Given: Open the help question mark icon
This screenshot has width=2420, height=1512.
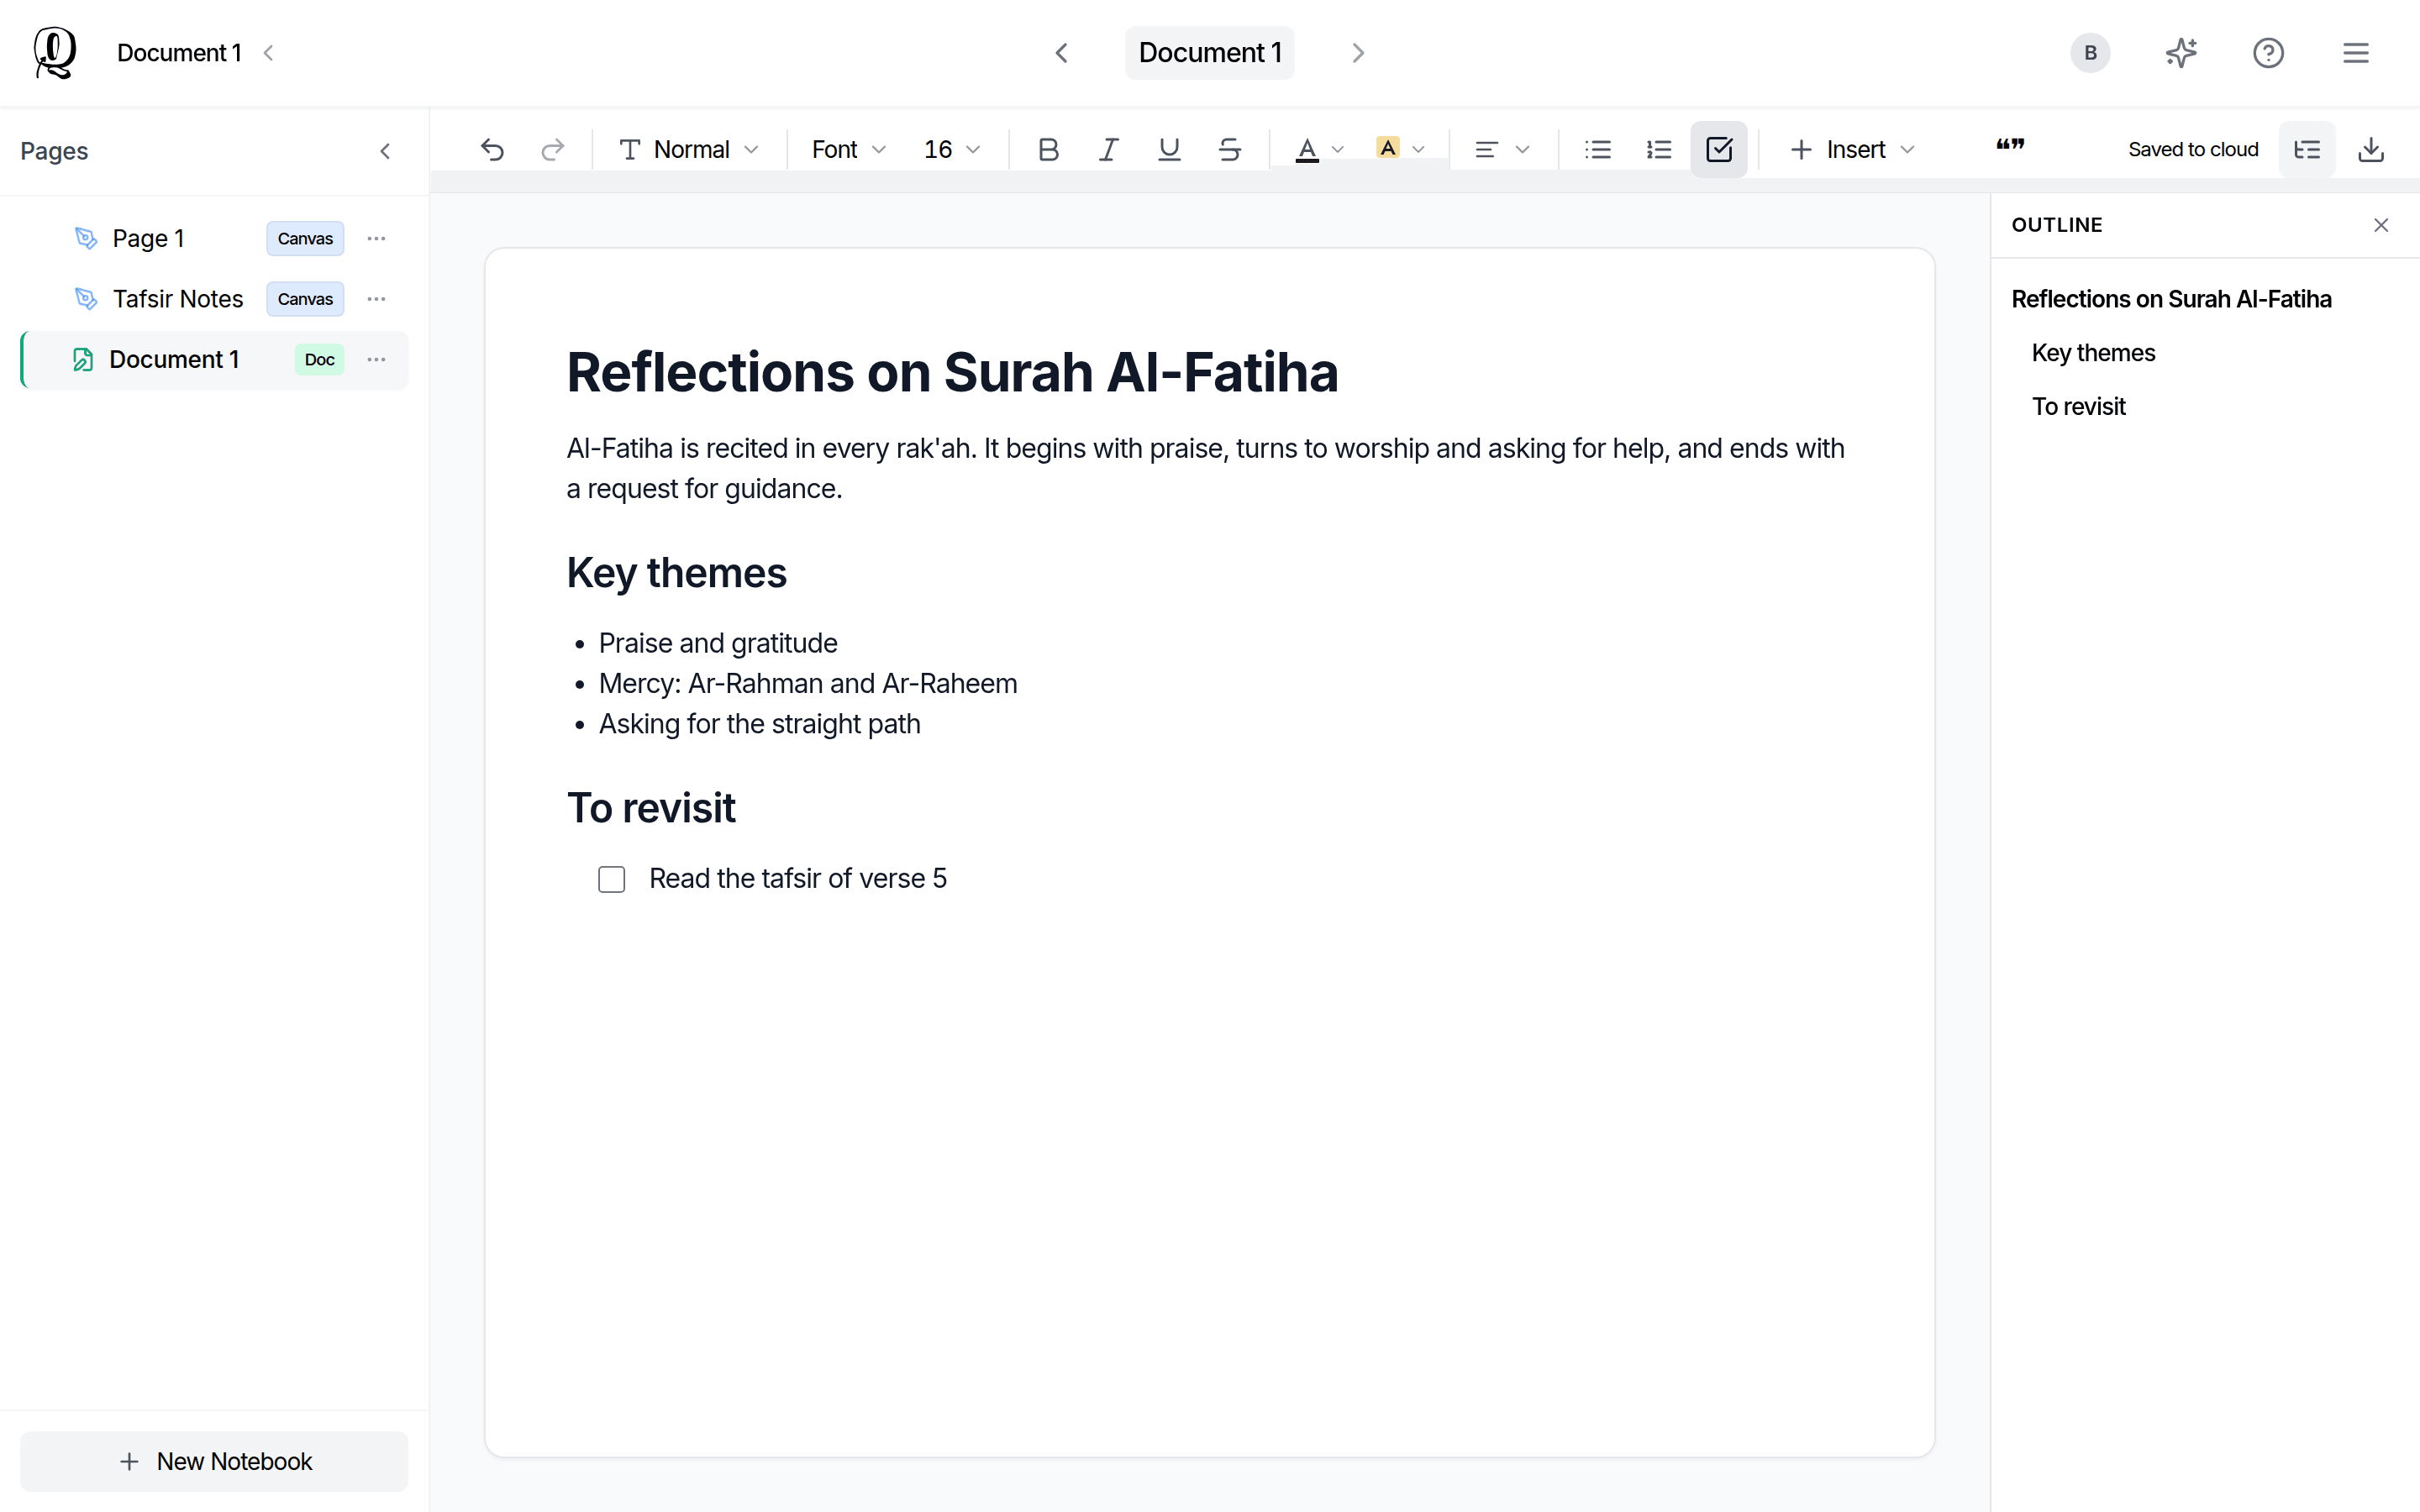Looking at the screenshot, I should pyautogui.click(x=2268, y=52).
